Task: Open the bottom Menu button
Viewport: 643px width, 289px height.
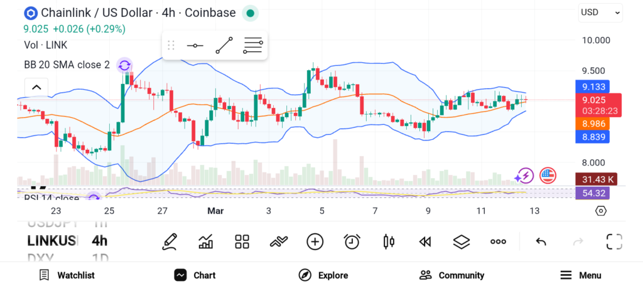Action: coord(580,275)
